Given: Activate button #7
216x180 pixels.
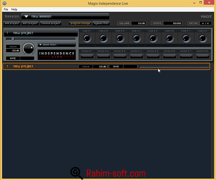Looking at the screenshot, I should point(186,56).
